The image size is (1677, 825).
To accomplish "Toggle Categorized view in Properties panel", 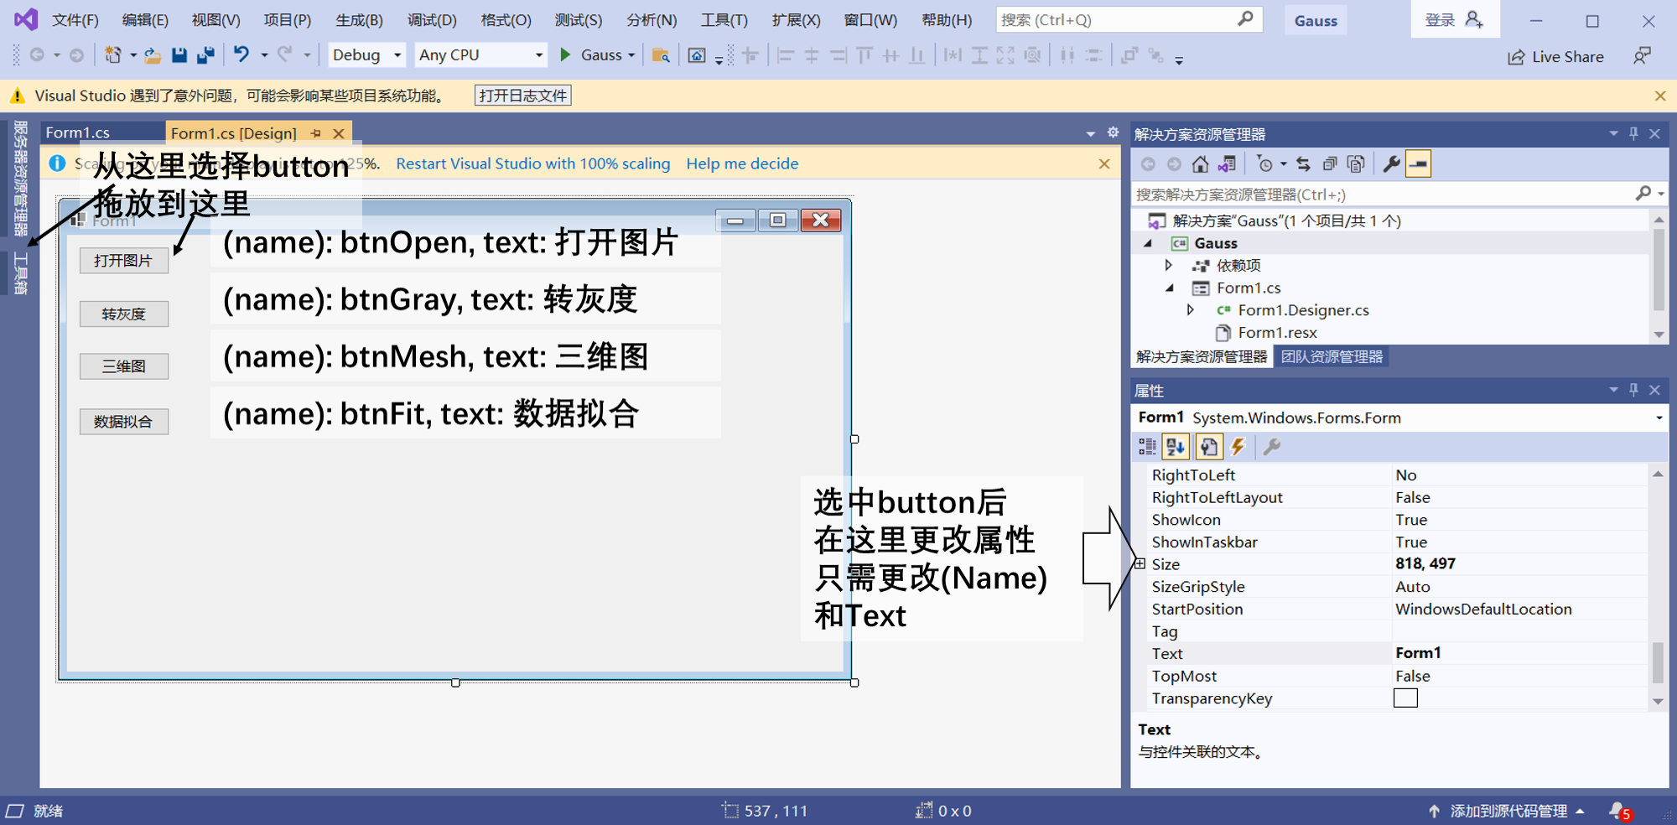I will (x=1147, y=447).
